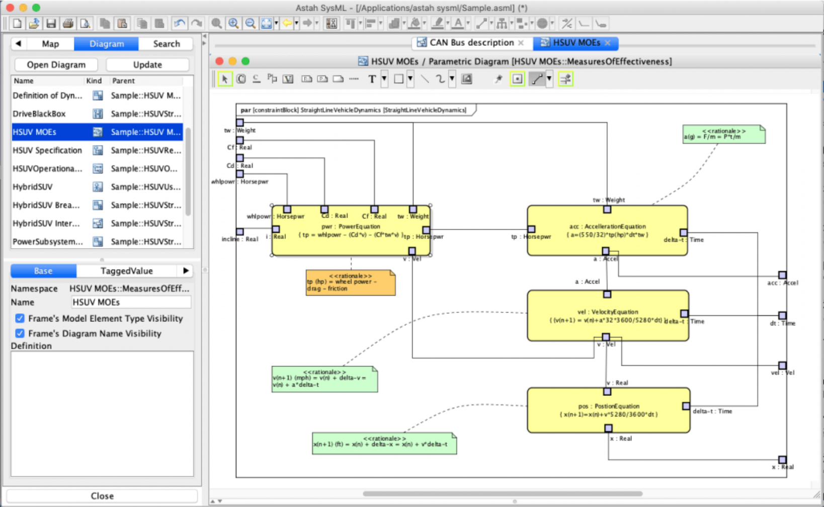Open dropdown arrow next to Text tool
This screenshot has width=824, height=507.
pyautogui.click(x=384, y=79)
